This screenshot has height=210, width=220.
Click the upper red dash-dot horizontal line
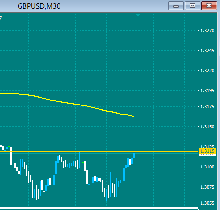click(x=99, y=120)
